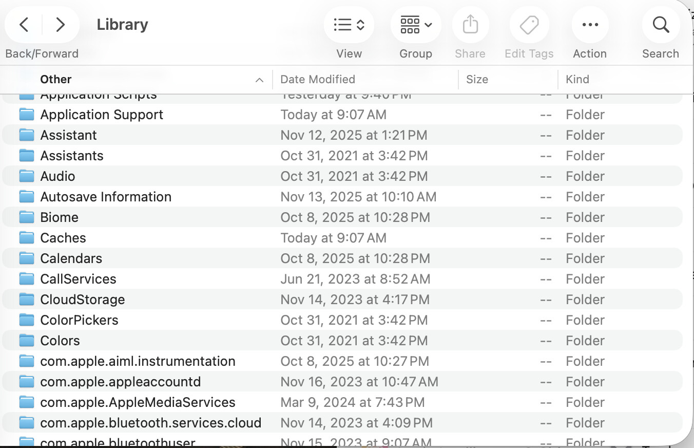Select the Application Support folder
The image size is (694, 448).
tap(102, 115)
